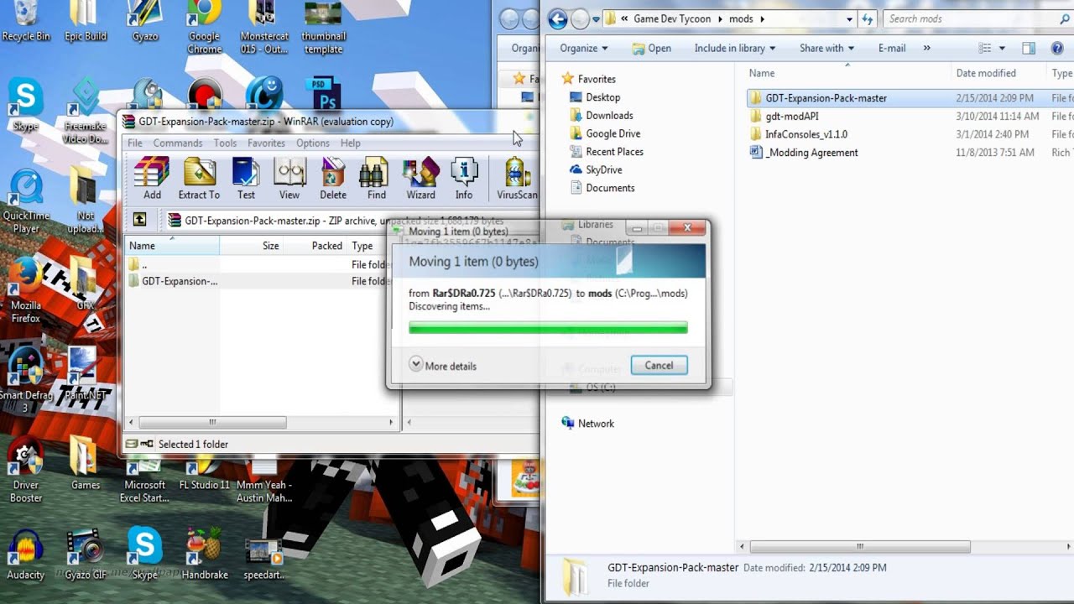The image size is (1074, 604).
Task: Open WinRAR Tools menu
Action: [225, 143]
